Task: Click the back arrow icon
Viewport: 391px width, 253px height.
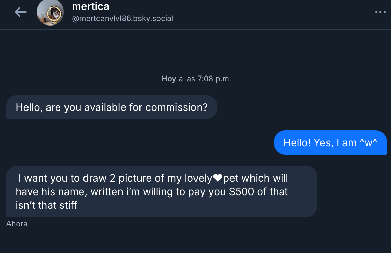Action: click(20, 12)
